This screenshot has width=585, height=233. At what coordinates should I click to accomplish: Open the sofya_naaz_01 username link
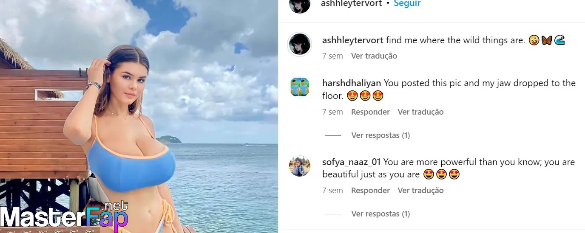point(352,162)
